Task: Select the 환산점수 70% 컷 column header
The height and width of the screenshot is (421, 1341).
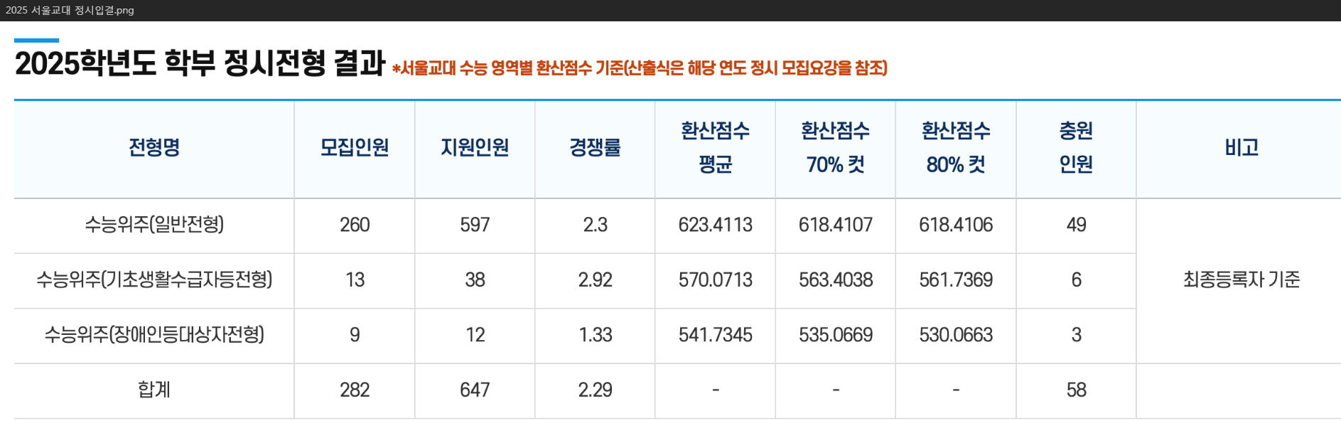Action: click(836, 148)
